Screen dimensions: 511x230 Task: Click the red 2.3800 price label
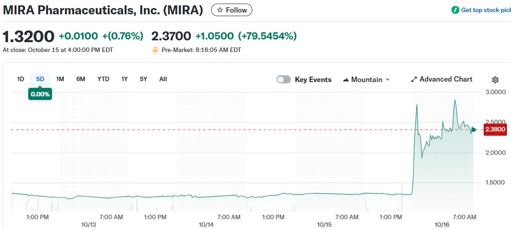coord(495,130)
